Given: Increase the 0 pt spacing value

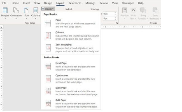Looking at the screenshot, I should [115, 13].
